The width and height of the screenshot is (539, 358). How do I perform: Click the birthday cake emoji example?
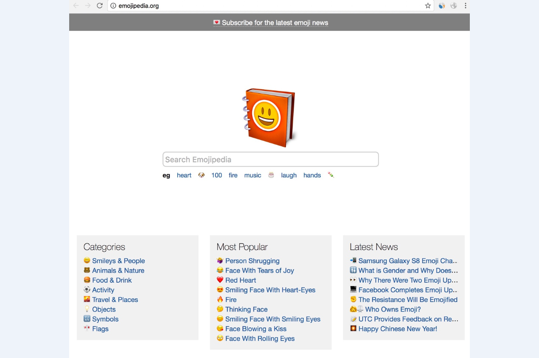click(271, 175)
